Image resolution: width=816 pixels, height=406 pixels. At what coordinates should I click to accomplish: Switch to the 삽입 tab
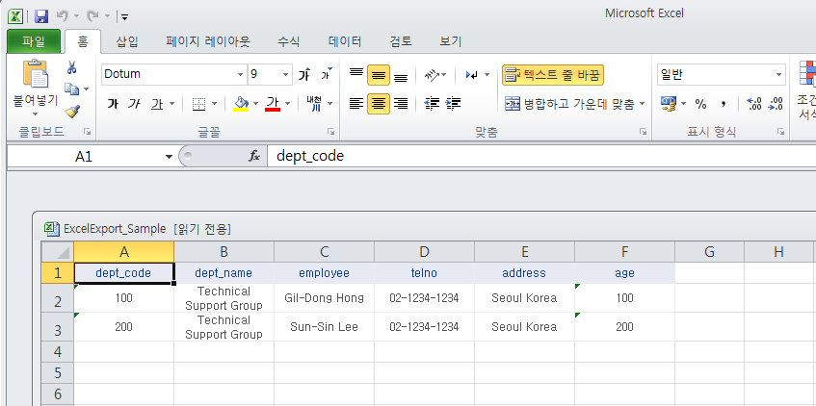(127, 41)
